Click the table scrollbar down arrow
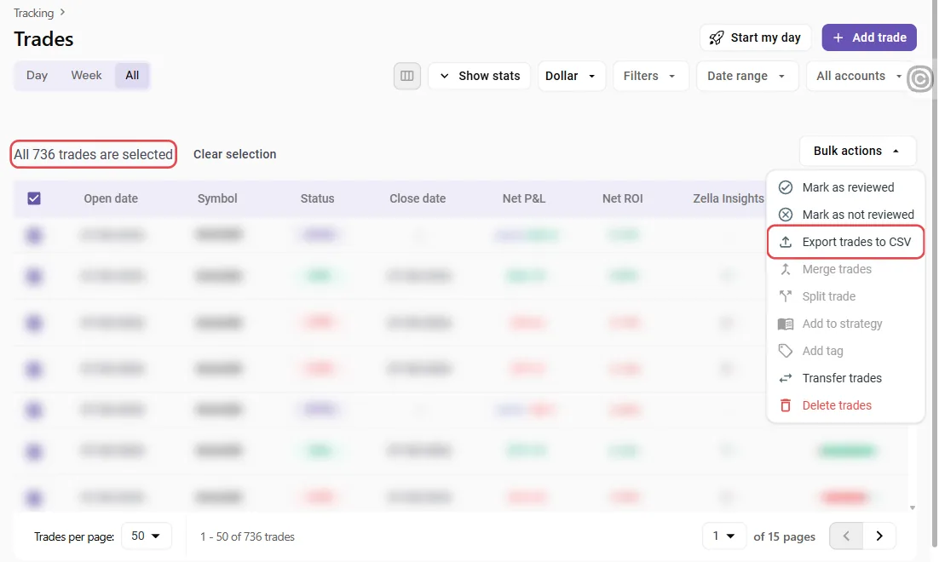Image resolution: width=939 pixels, height=562 pixels. (912, 508)
